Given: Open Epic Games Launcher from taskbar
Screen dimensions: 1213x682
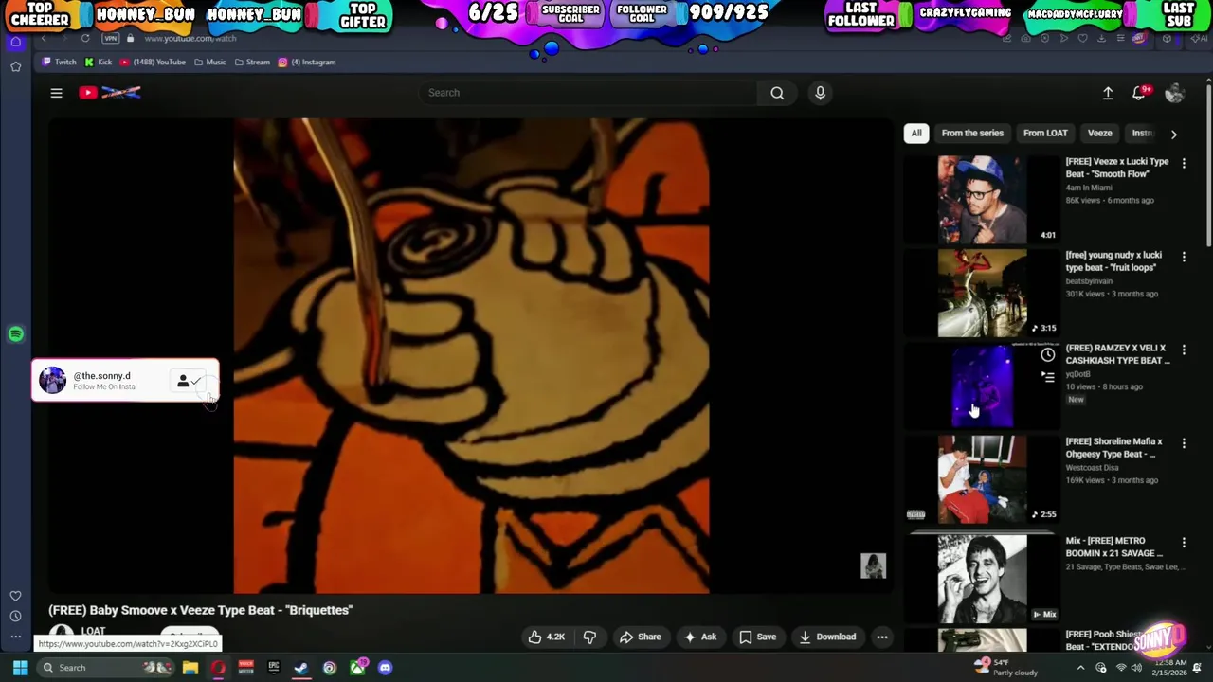Looking at the screenshot, I should [274, 668].
